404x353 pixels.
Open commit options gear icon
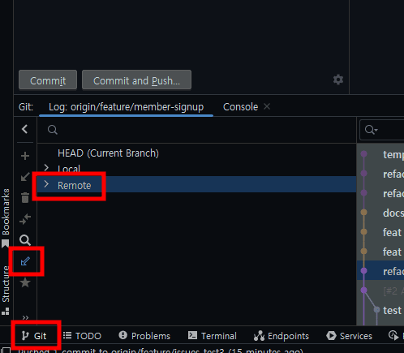click(338, 80)
